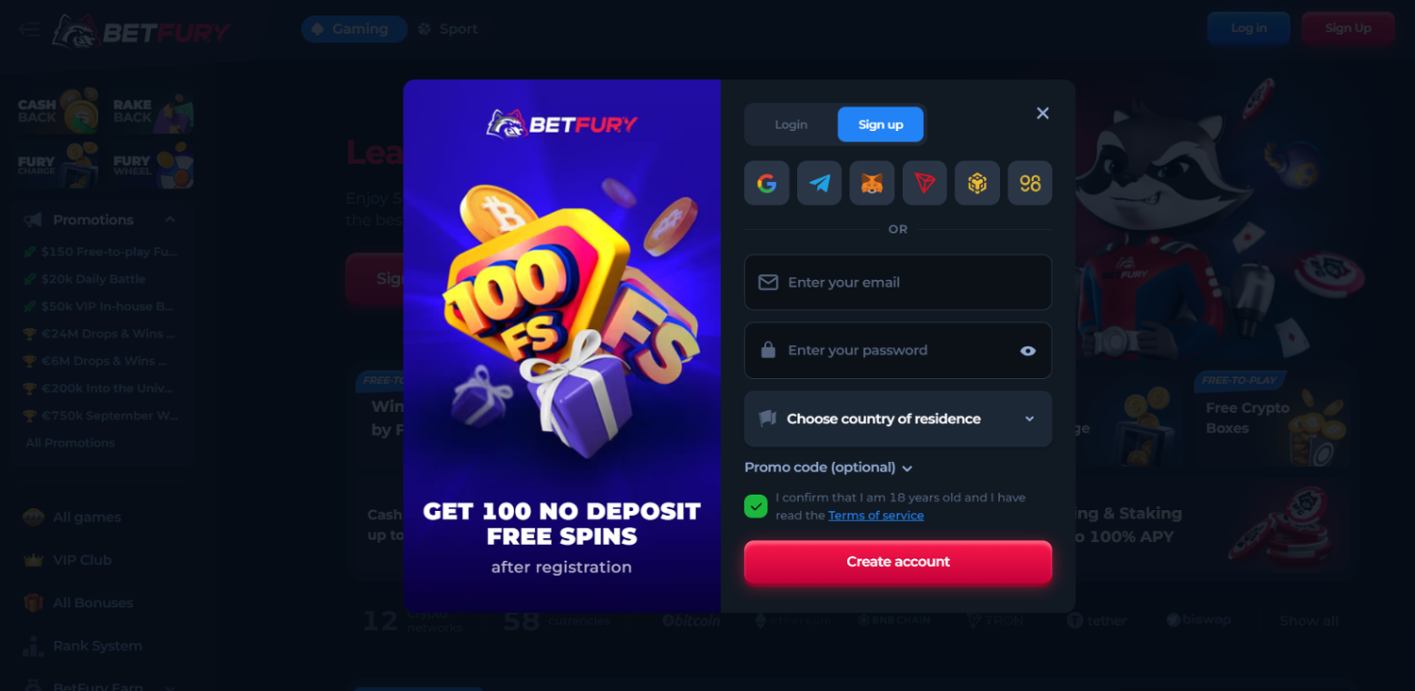Connect with the MetaMask fox icon

click(x=872, y=183)
